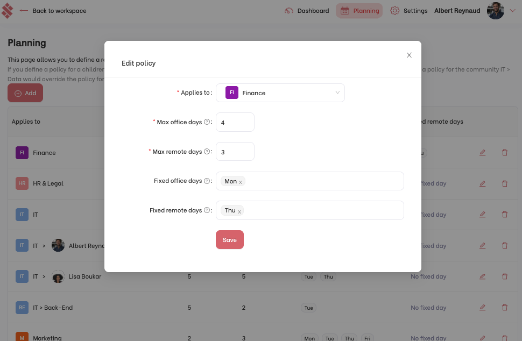The width and height of the screenshot is (522, 341).
Task: Click the Max remote days help icon
Action: [x=207, y=152]
